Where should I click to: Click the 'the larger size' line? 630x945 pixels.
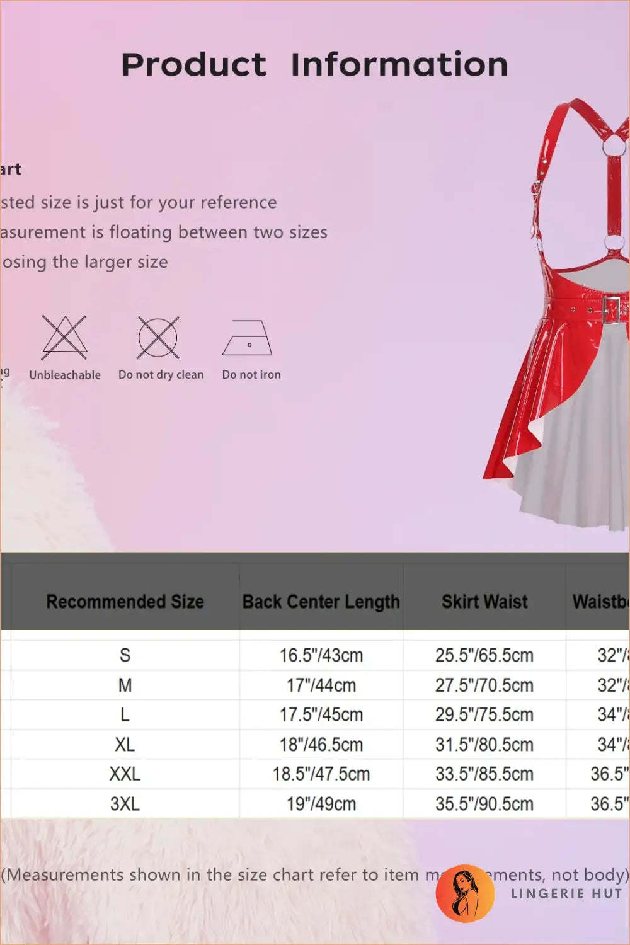coord(84,262)
